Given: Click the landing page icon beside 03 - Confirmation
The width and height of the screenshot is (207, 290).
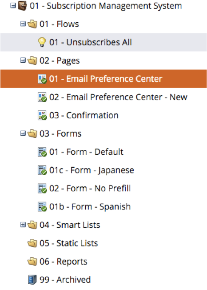Looking at the screenshot, I should 42,115.
